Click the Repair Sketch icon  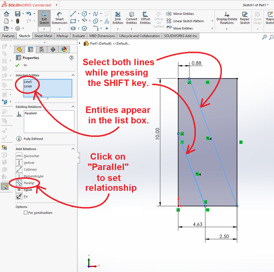tap(245, 18)
